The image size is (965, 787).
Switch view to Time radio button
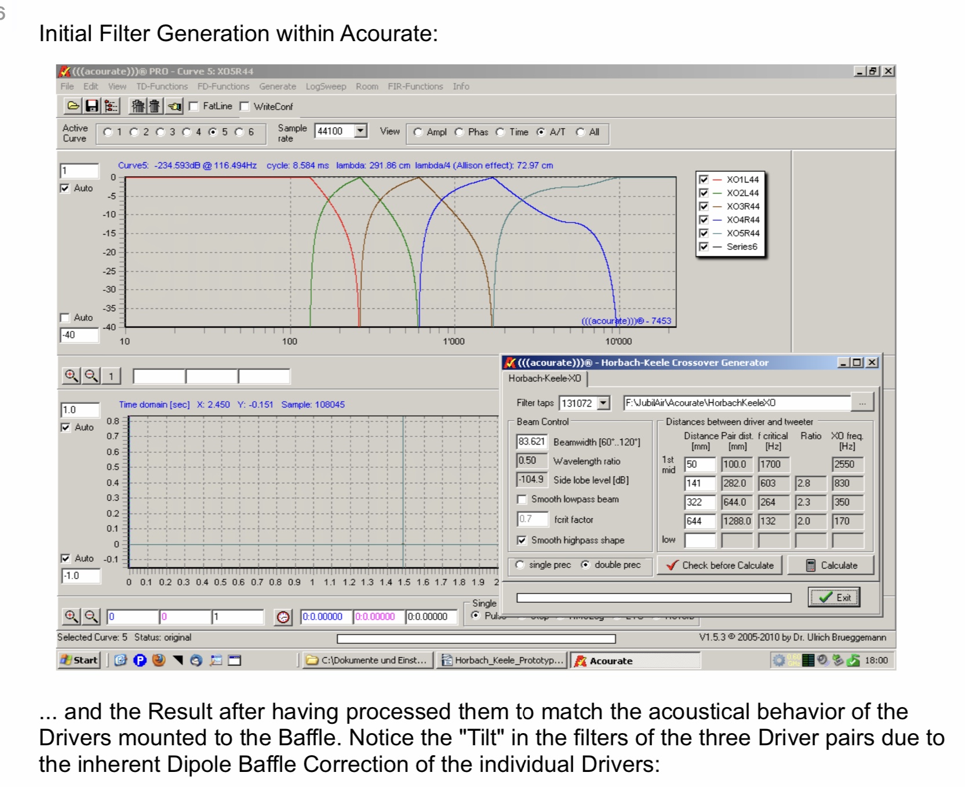pos(500,132)
